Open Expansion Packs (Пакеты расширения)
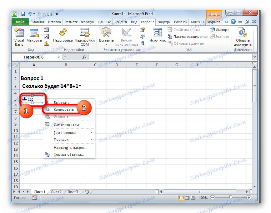The width and height of the screenshot is (271, 213). pos(188,37)
